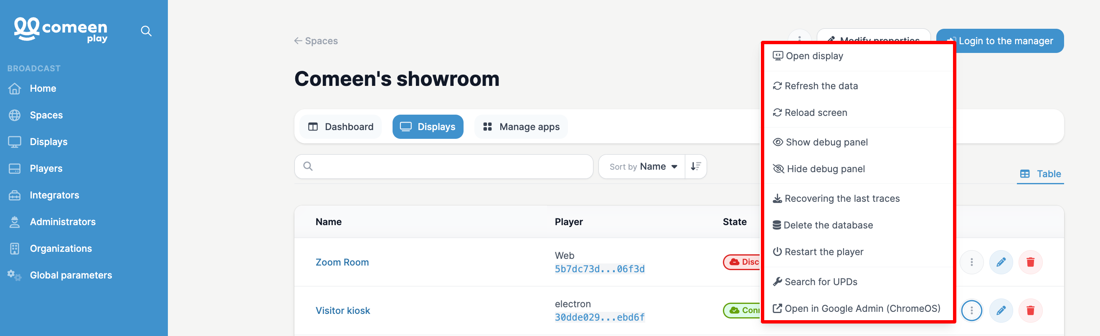Click the Comeen's showroom heading
1100x336 pixels.
397,79
